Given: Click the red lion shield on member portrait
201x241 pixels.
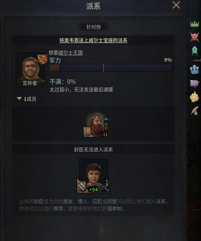Looking at the screenshot, I should (88, 132).
